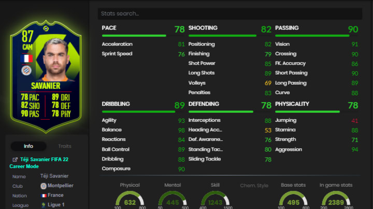This screenshot has height=209, width=373.
Task: Click the PHYSICALITY heading
Action: tap(292, 104)
